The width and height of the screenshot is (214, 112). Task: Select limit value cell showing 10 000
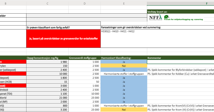click(x=85, y=94)
